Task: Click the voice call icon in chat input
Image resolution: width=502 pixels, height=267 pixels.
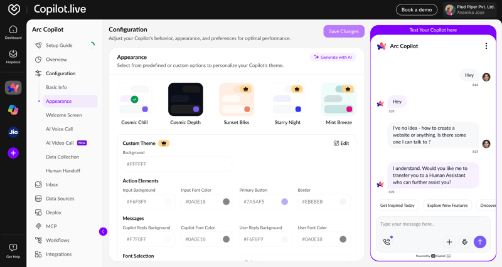Action: tap(387, 242)
